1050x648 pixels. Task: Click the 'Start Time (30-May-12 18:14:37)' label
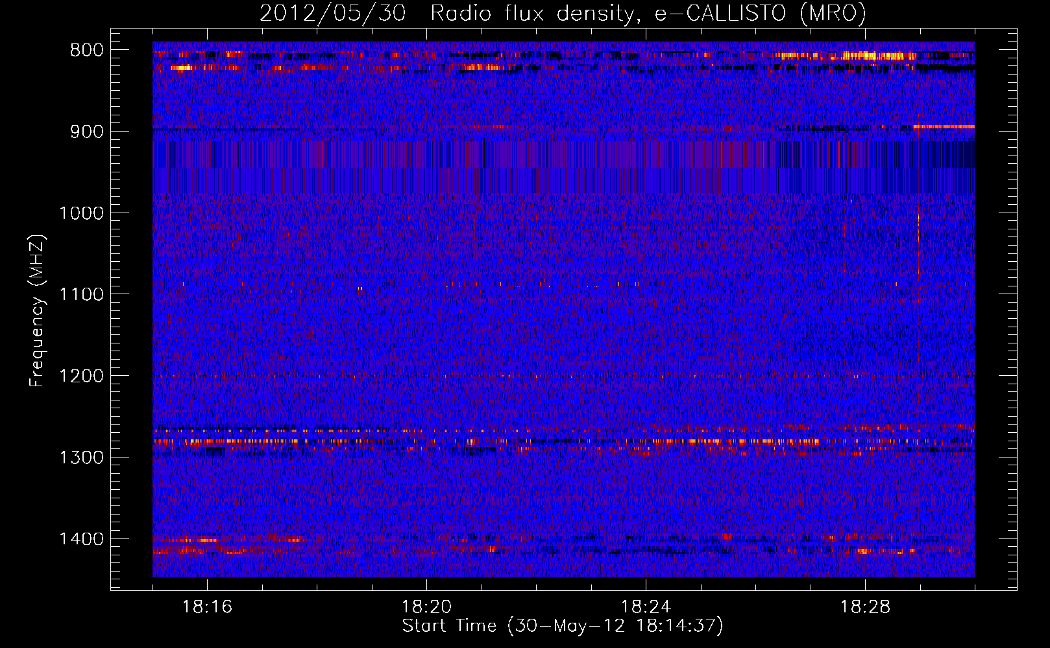[x=563, y=626]
